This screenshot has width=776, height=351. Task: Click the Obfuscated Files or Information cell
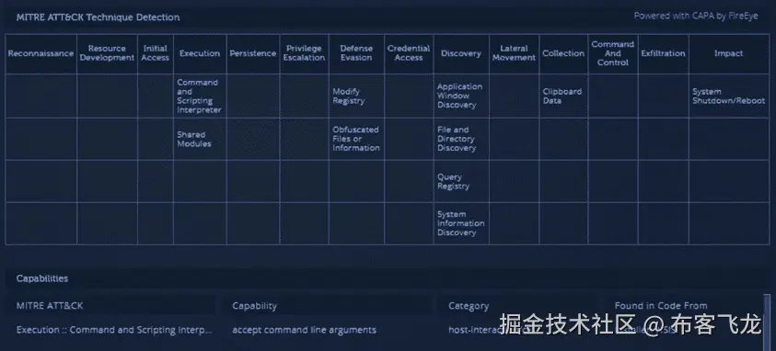356,140
